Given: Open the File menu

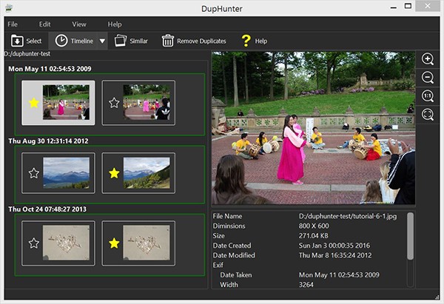Looking at the screenshot, I should click(13, 24).
